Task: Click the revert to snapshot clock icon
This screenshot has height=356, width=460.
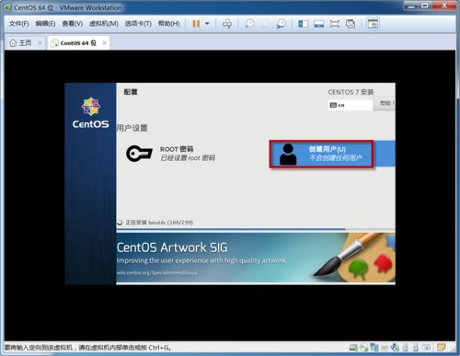Action: coord(265,24)
